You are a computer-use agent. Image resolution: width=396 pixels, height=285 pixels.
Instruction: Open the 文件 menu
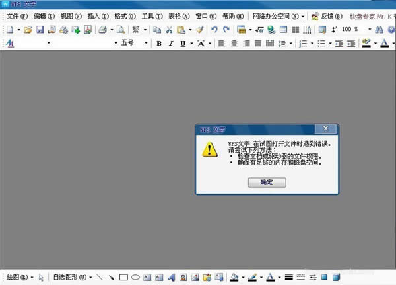pos(17,15)
